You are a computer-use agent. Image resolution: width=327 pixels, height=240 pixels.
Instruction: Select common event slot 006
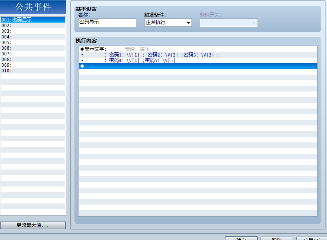pyautogui.click(x=33, y=48)
